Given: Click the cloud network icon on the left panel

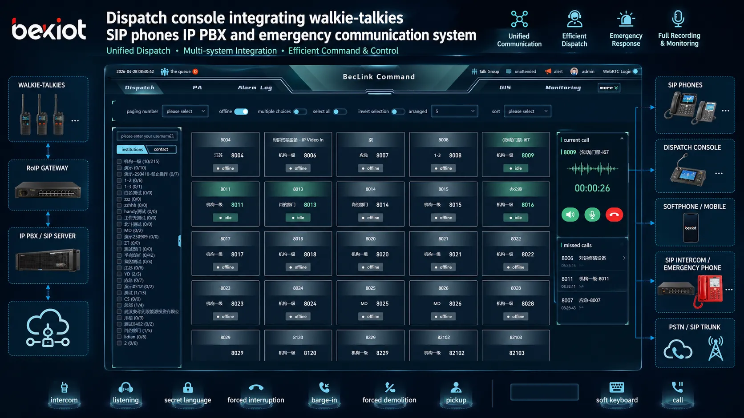Looking at the screenshot, I should tap(48, 328).
